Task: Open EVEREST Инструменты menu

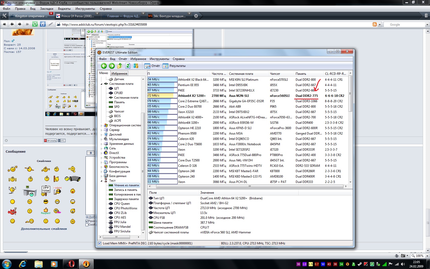Action: coord(159,59)
